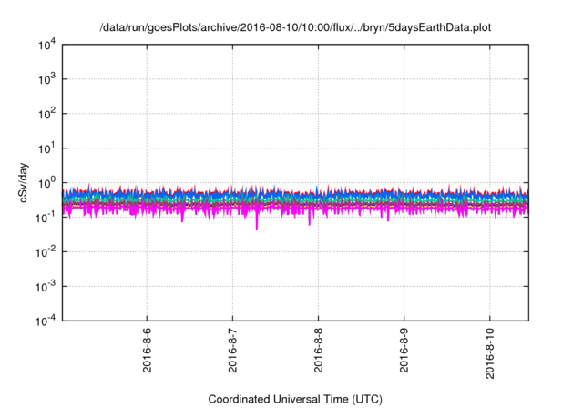Click the Coordinated Universal Time axis label
This screenshot has height=408, width=583.
click(x=295, y=399)
